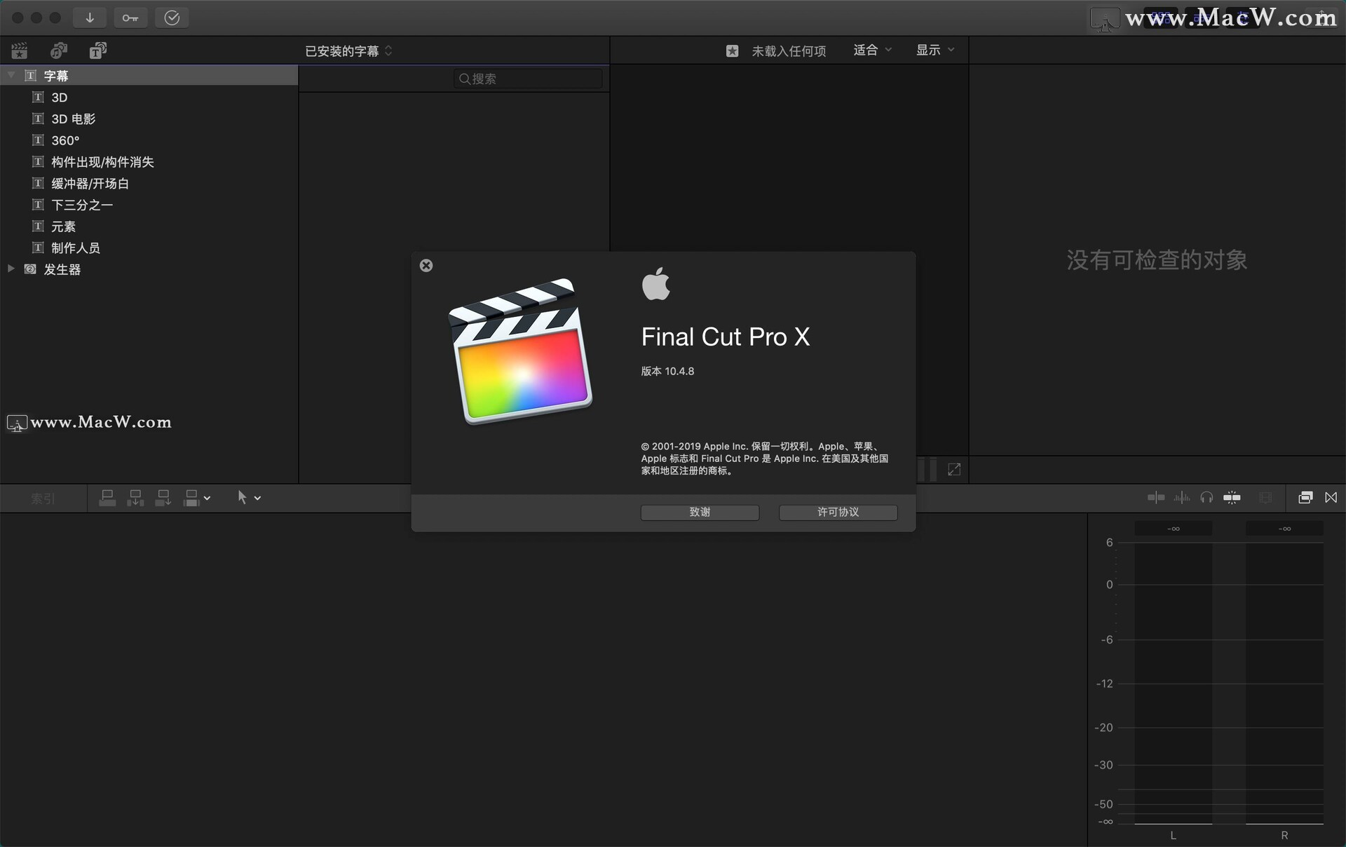The width and height of the screenshot is (1346, 847).
Task: Collapse the 字幕 category triangle
Action: (11, 75)
